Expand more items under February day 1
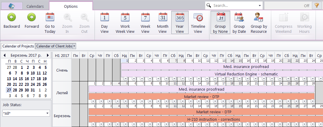This screenshot has height=127, width=323. 93,101
